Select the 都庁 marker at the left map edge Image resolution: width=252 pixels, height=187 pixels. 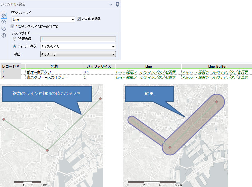[4, 119]
